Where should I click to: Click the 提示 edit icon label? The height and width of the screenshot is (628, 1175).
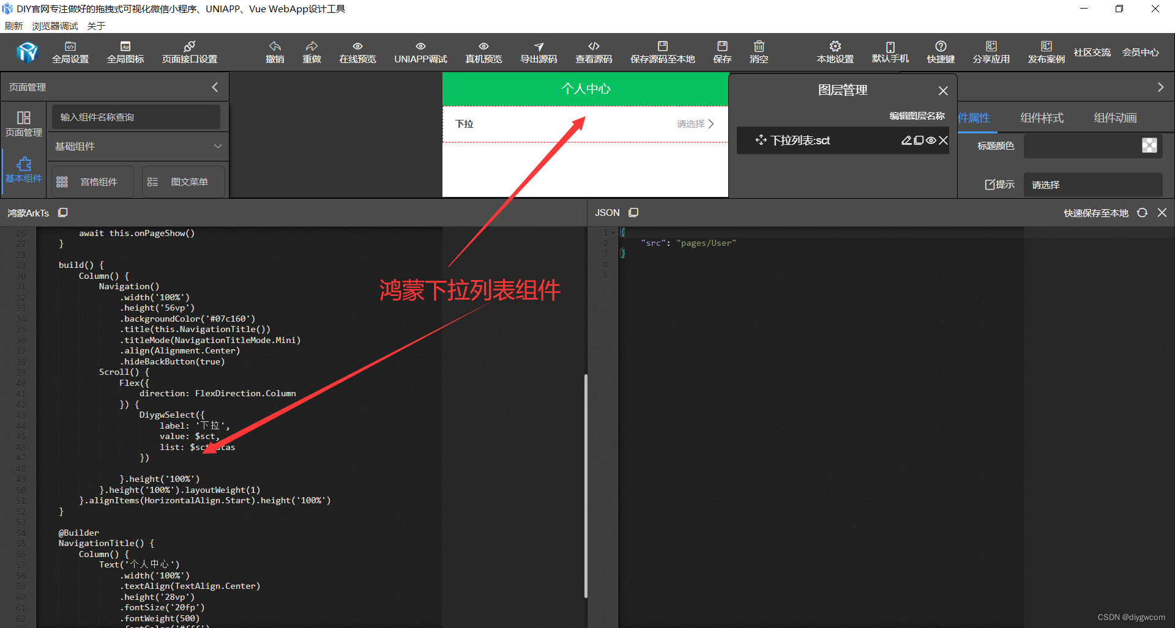click(999, 185)
